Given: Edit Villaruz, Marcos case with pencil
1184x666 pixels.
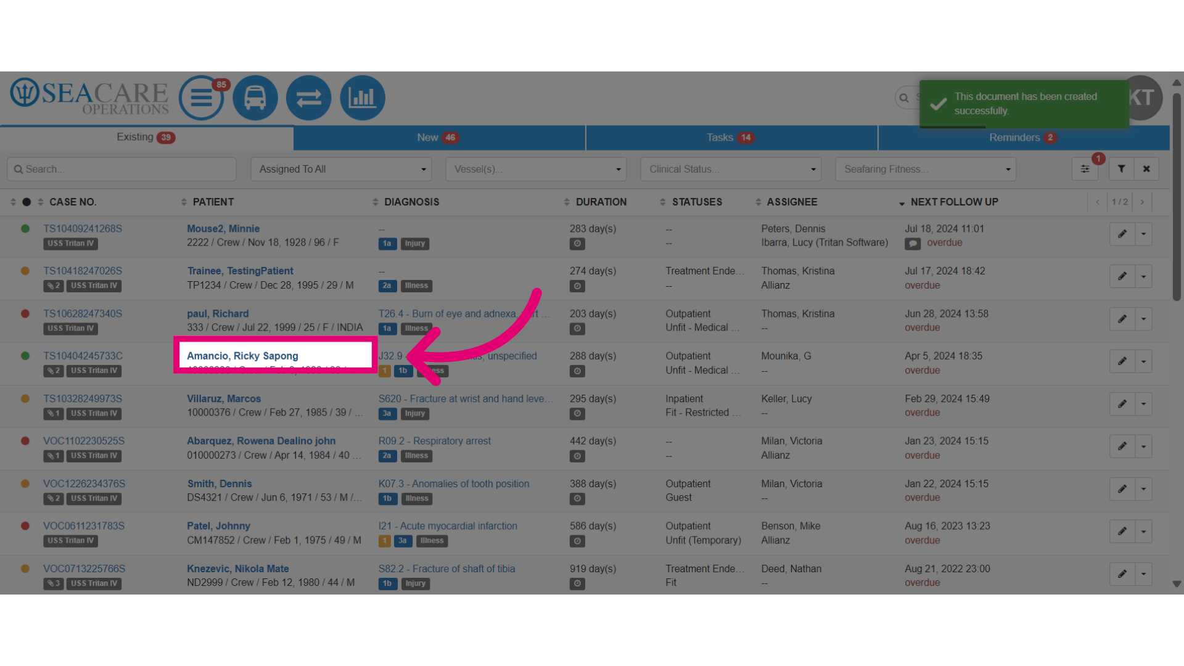Looking at the screenshot, I should [x=1122, y=404].
